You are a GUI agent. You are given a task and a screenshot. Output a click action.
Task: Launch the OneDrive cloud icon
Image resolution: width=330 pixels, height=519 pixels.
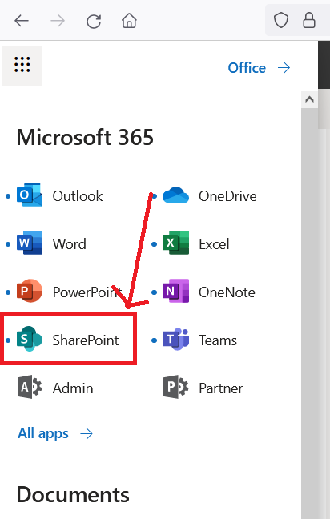[175, 195]
